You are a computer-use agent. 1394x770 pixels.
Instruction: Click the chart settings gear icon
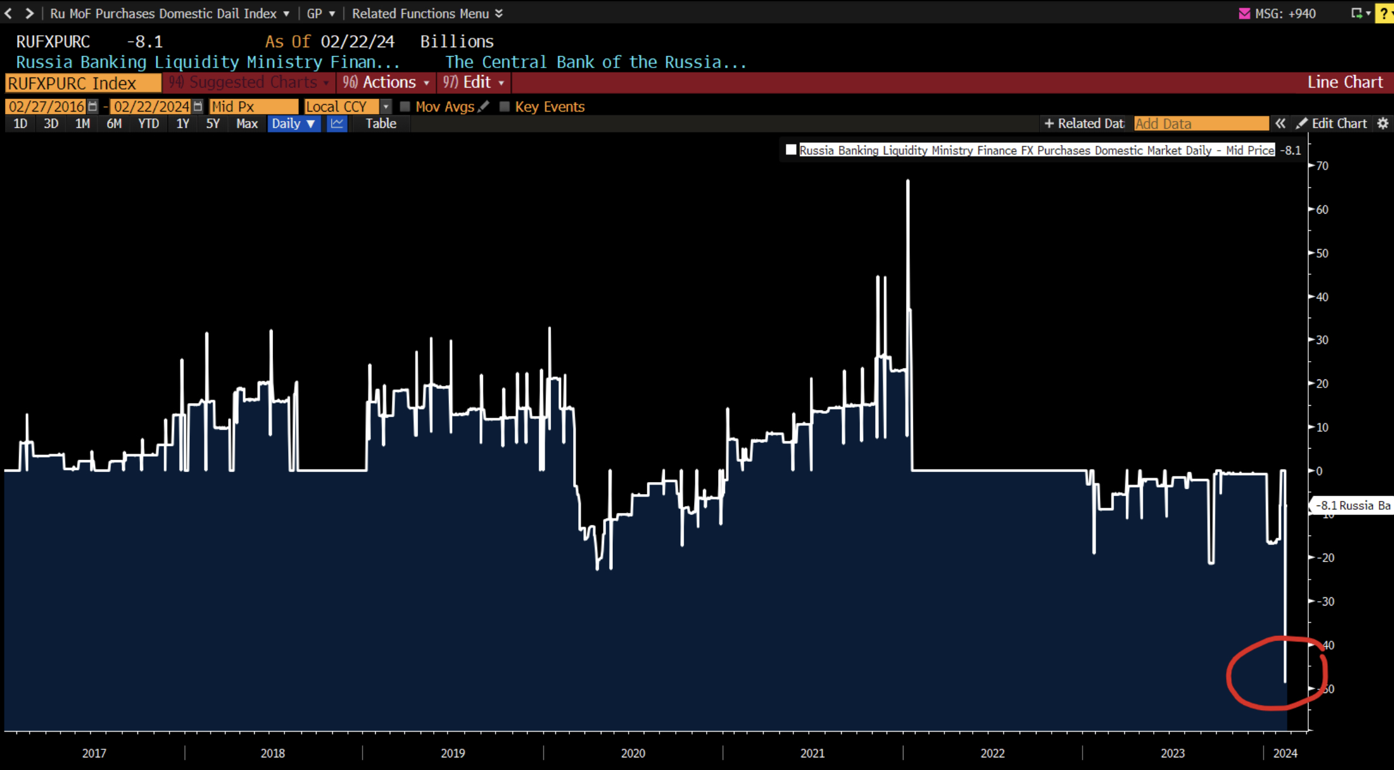pyautogui.click(x=1383, y=124)
